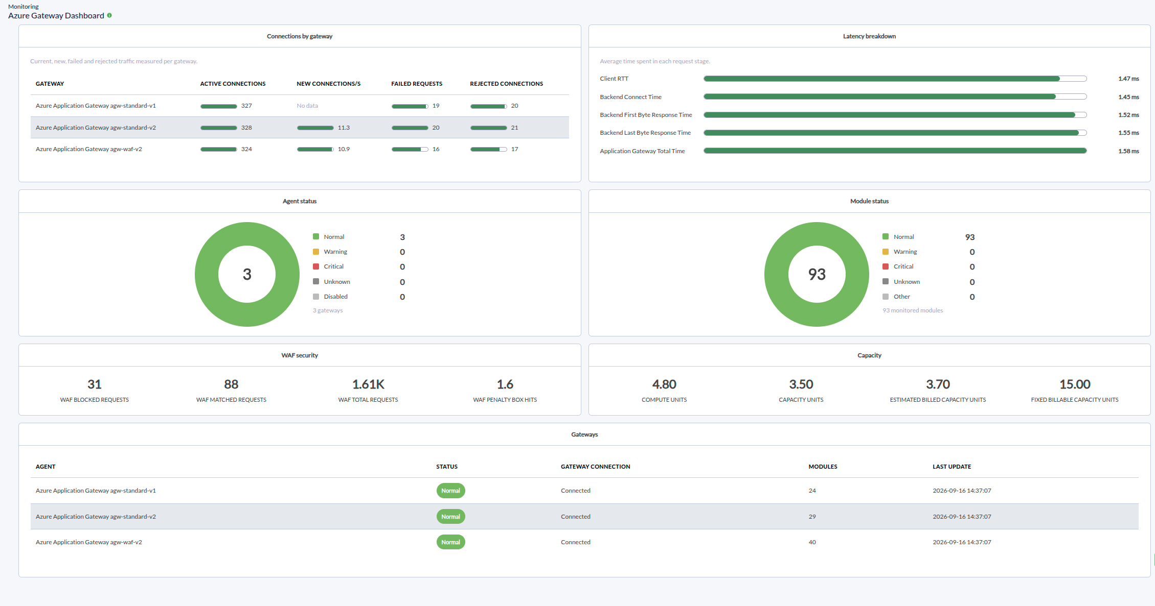This screenshot has height=606, width=1155.
Task: Click the WAF BLOCKED REQUESTS value 31
Action: click(95, 384)
